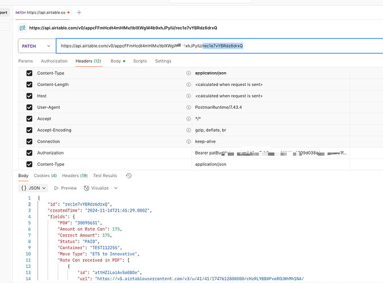
Task: Open the request Authorization tab
Action: (x=54, y=61)
